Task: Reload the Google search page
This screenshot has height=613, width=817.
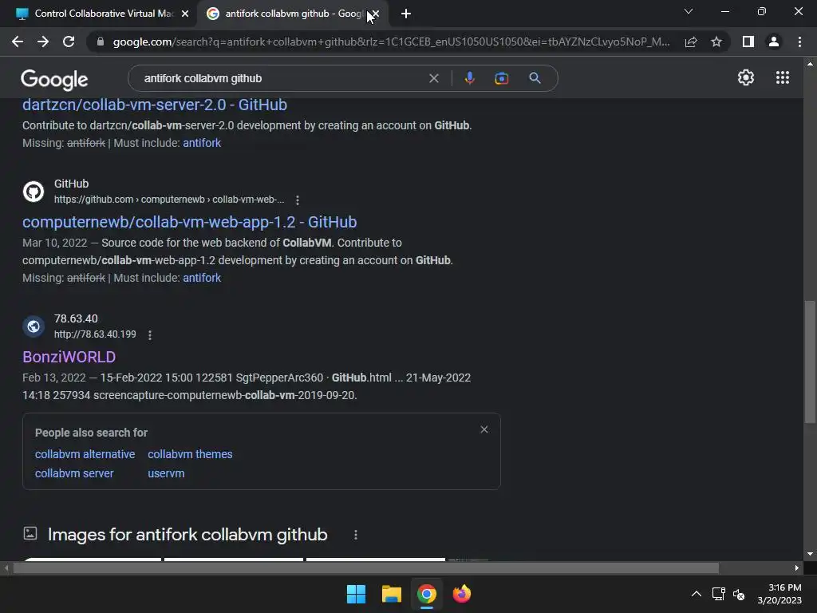Action: pyautogui.click(x=69, y=42)
